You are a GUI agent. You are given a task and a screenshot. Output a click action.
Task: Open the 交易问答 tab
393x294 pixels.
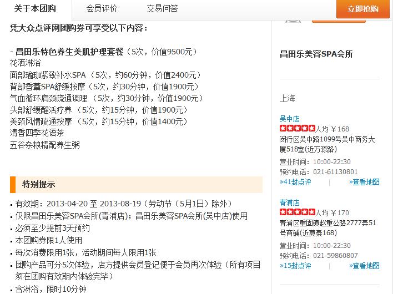point(162,8)
